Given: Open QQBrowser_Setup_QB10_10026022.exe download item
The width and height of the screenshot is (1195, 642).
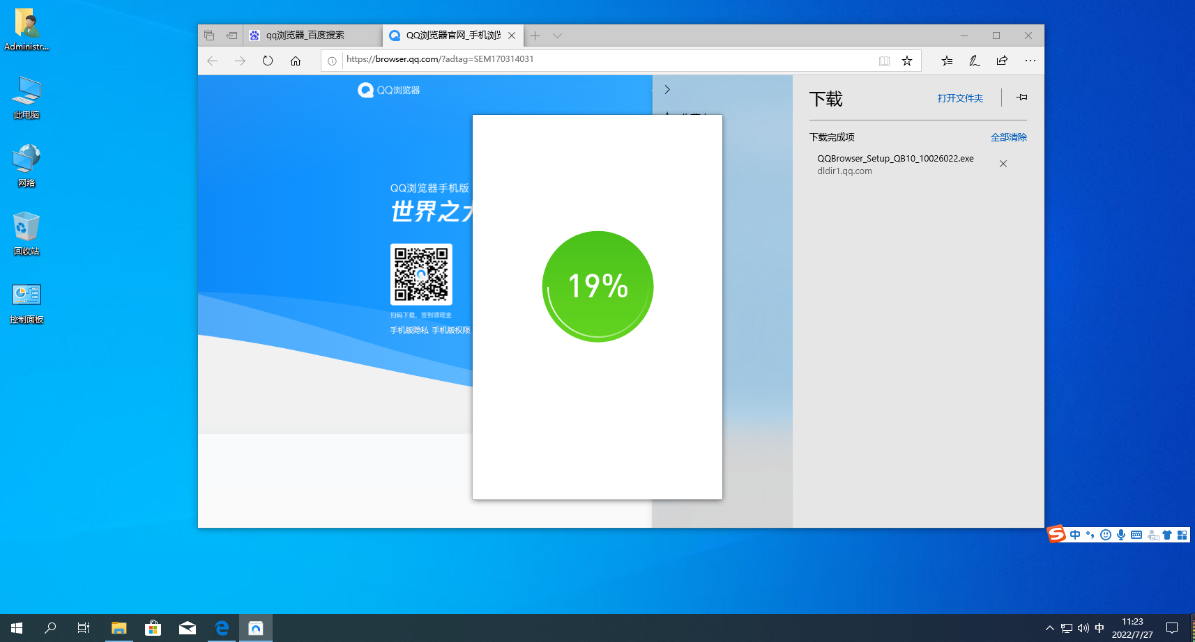Looking at the screenshot, I should point(895,164).
